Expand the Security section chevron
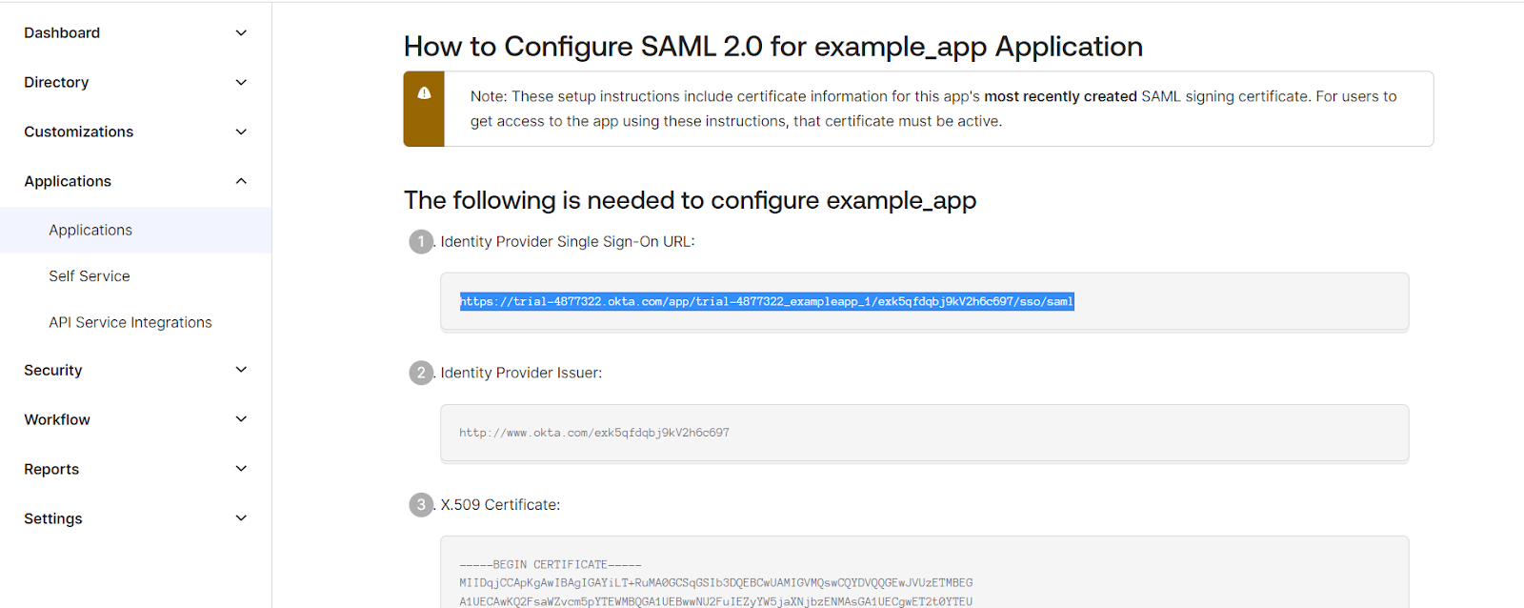 241,370
